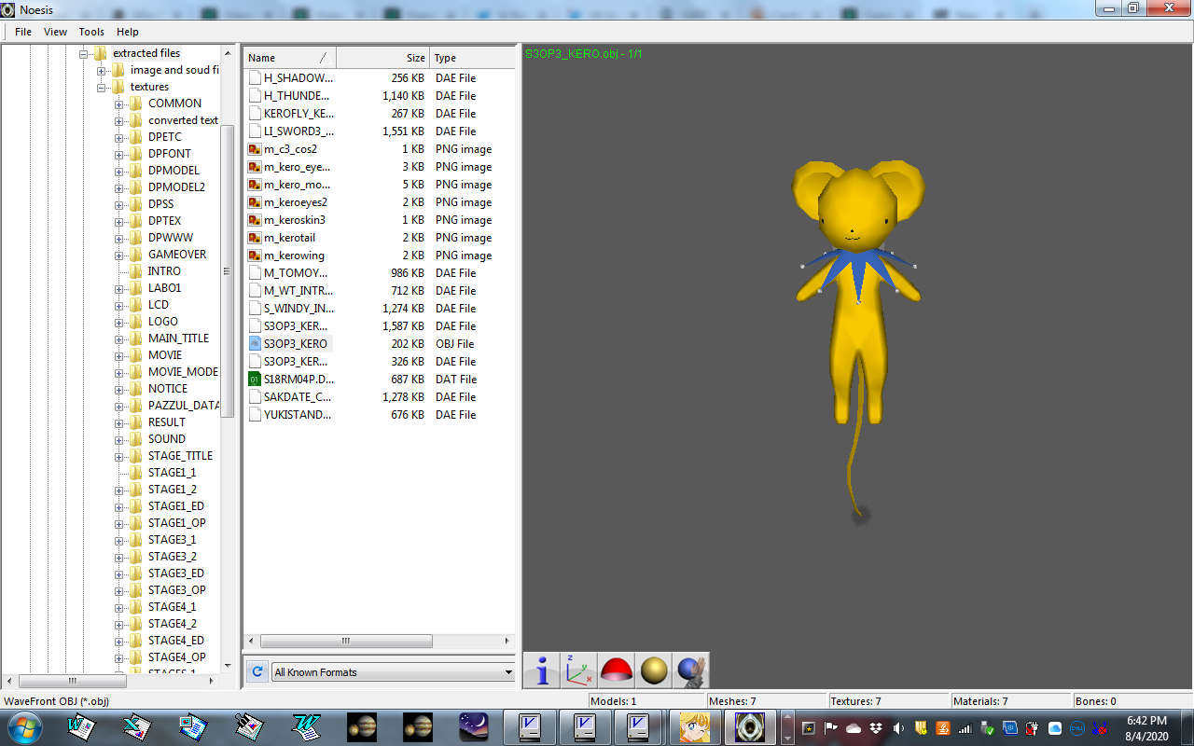Open the Tools menu

click(x=91, y=32)
